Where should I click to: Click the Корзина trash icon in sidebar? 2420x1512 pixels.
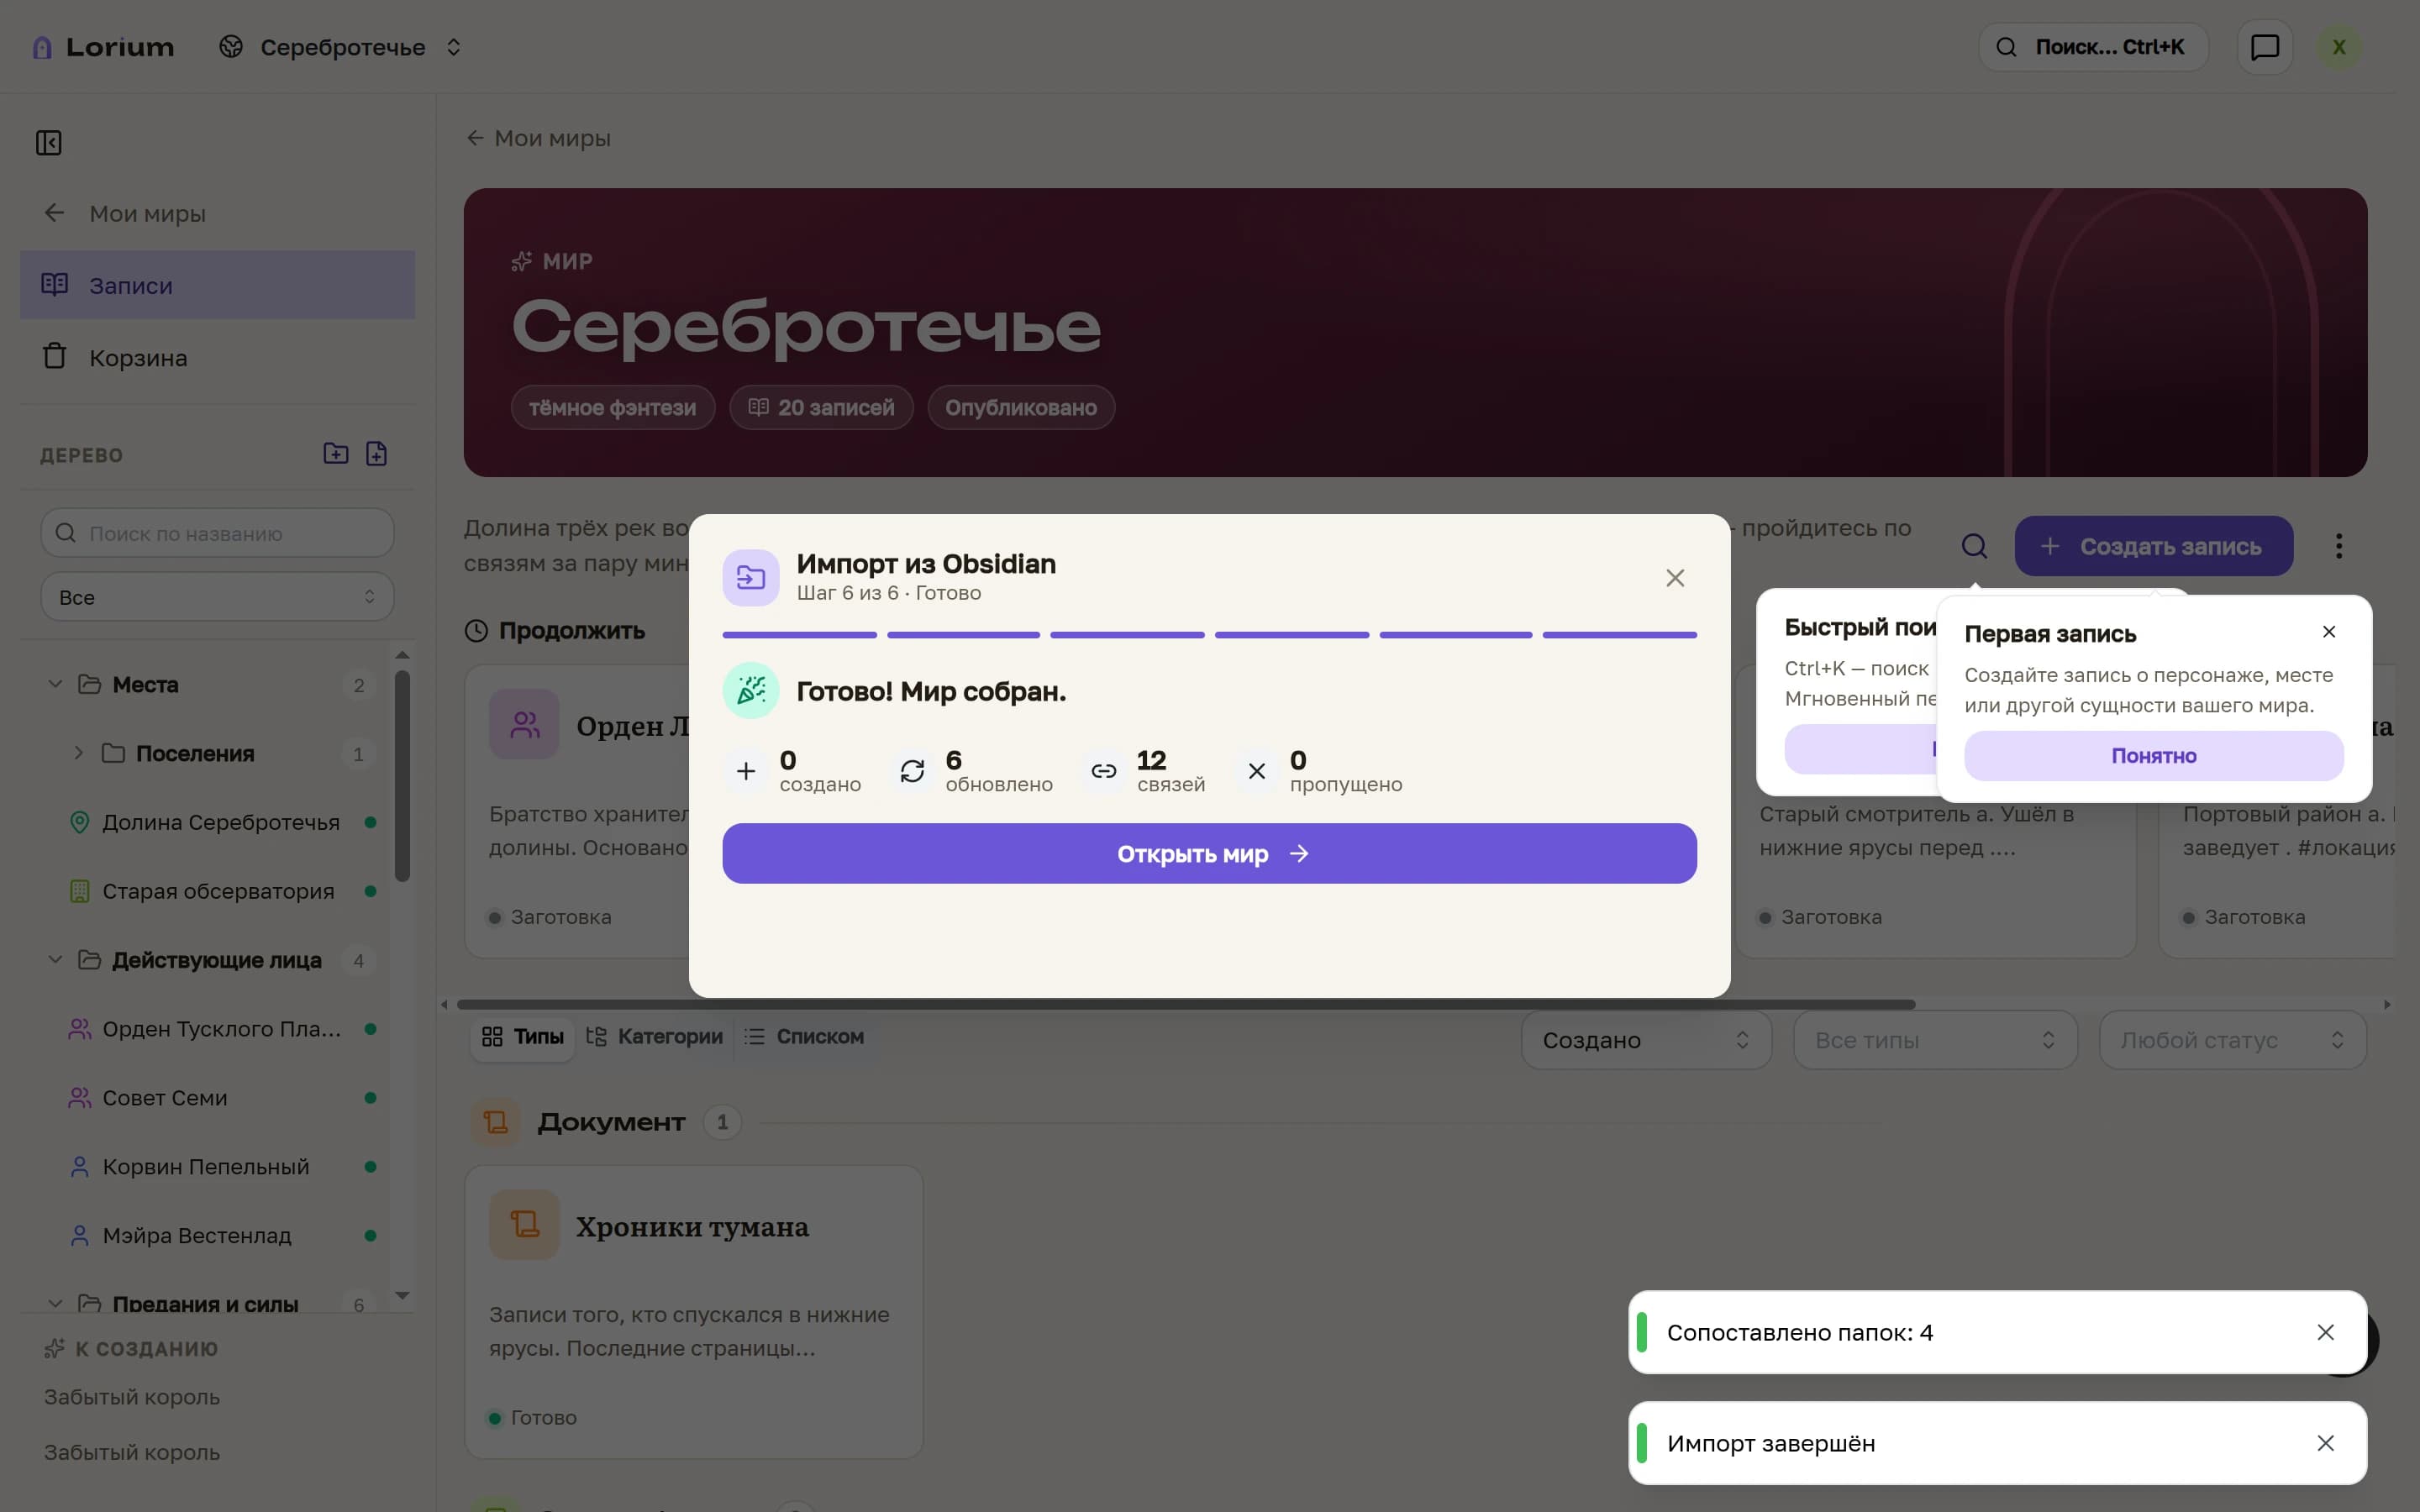[x=55, y=357]
